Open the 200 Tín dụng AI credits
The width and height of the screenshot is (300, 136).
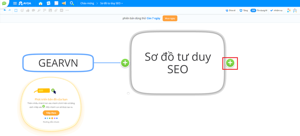[259, 10]
